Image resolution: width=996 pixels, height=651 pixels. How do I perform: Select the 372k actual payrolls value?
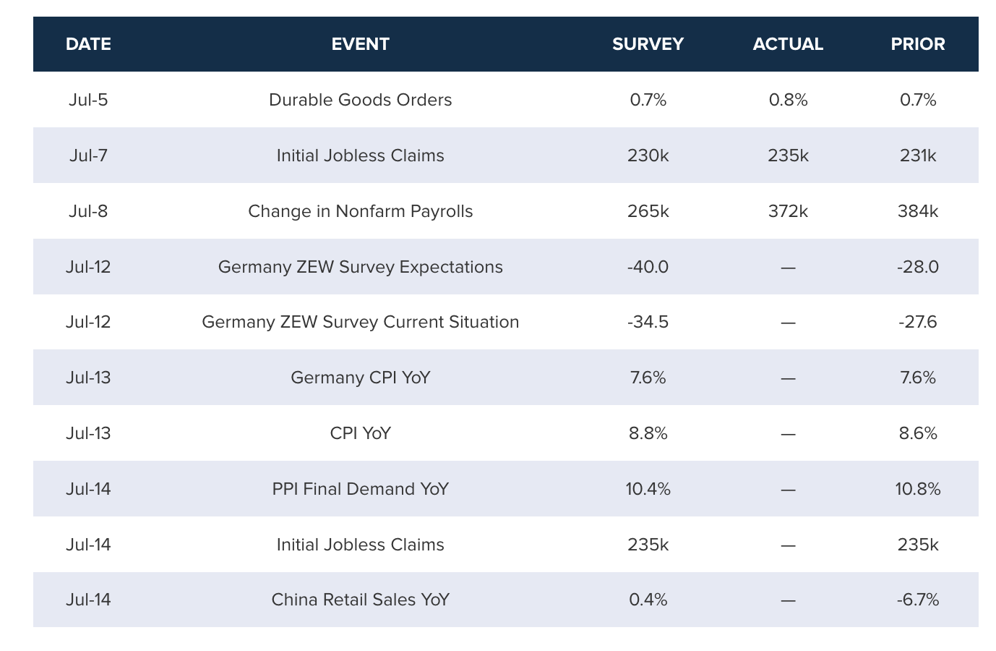pos(788,211)
